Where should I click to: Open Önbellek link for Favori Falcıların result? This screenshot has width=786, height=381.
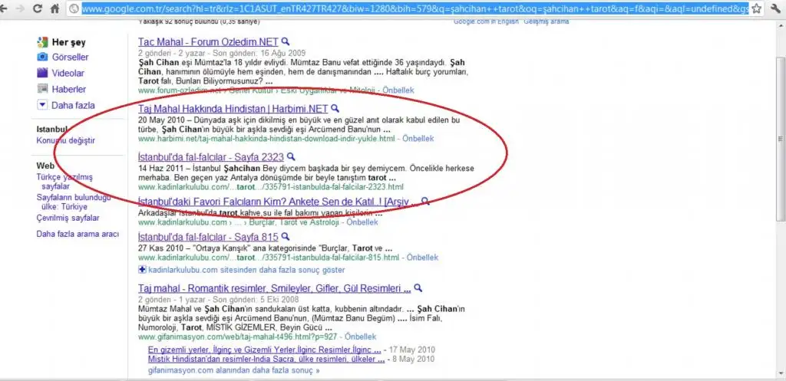tap(362, 222)
